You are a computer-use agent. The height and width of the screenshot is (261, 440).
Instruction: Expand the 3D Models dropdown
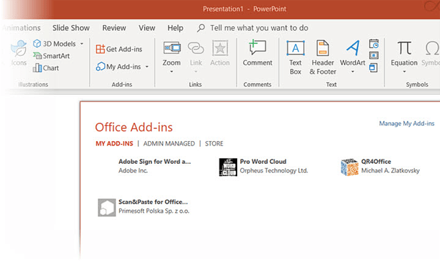click(x=82, y=44)
